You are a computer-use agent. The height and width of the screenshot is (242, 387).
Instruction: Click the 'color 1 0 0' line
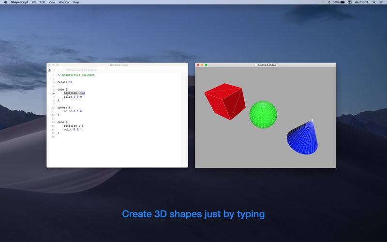pos(73,97)
